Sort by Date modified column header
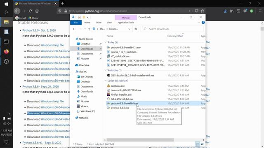Screen dimensions: 264x148 [175, 36]
